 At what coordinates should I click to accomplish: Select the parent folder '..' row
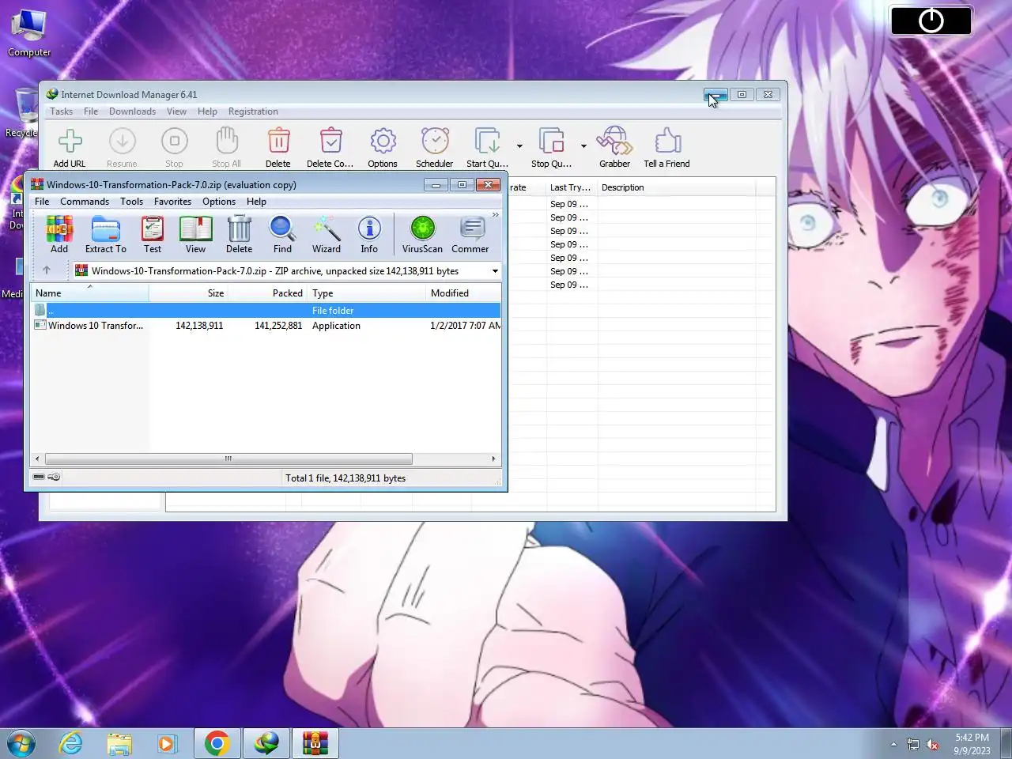266,310
